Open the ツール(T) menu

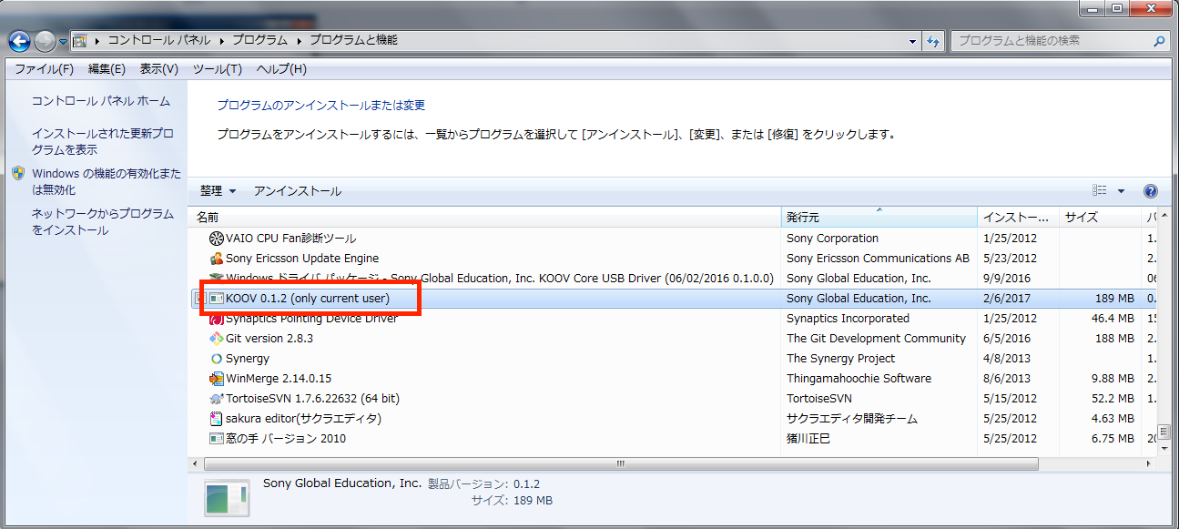coord(217,69)
